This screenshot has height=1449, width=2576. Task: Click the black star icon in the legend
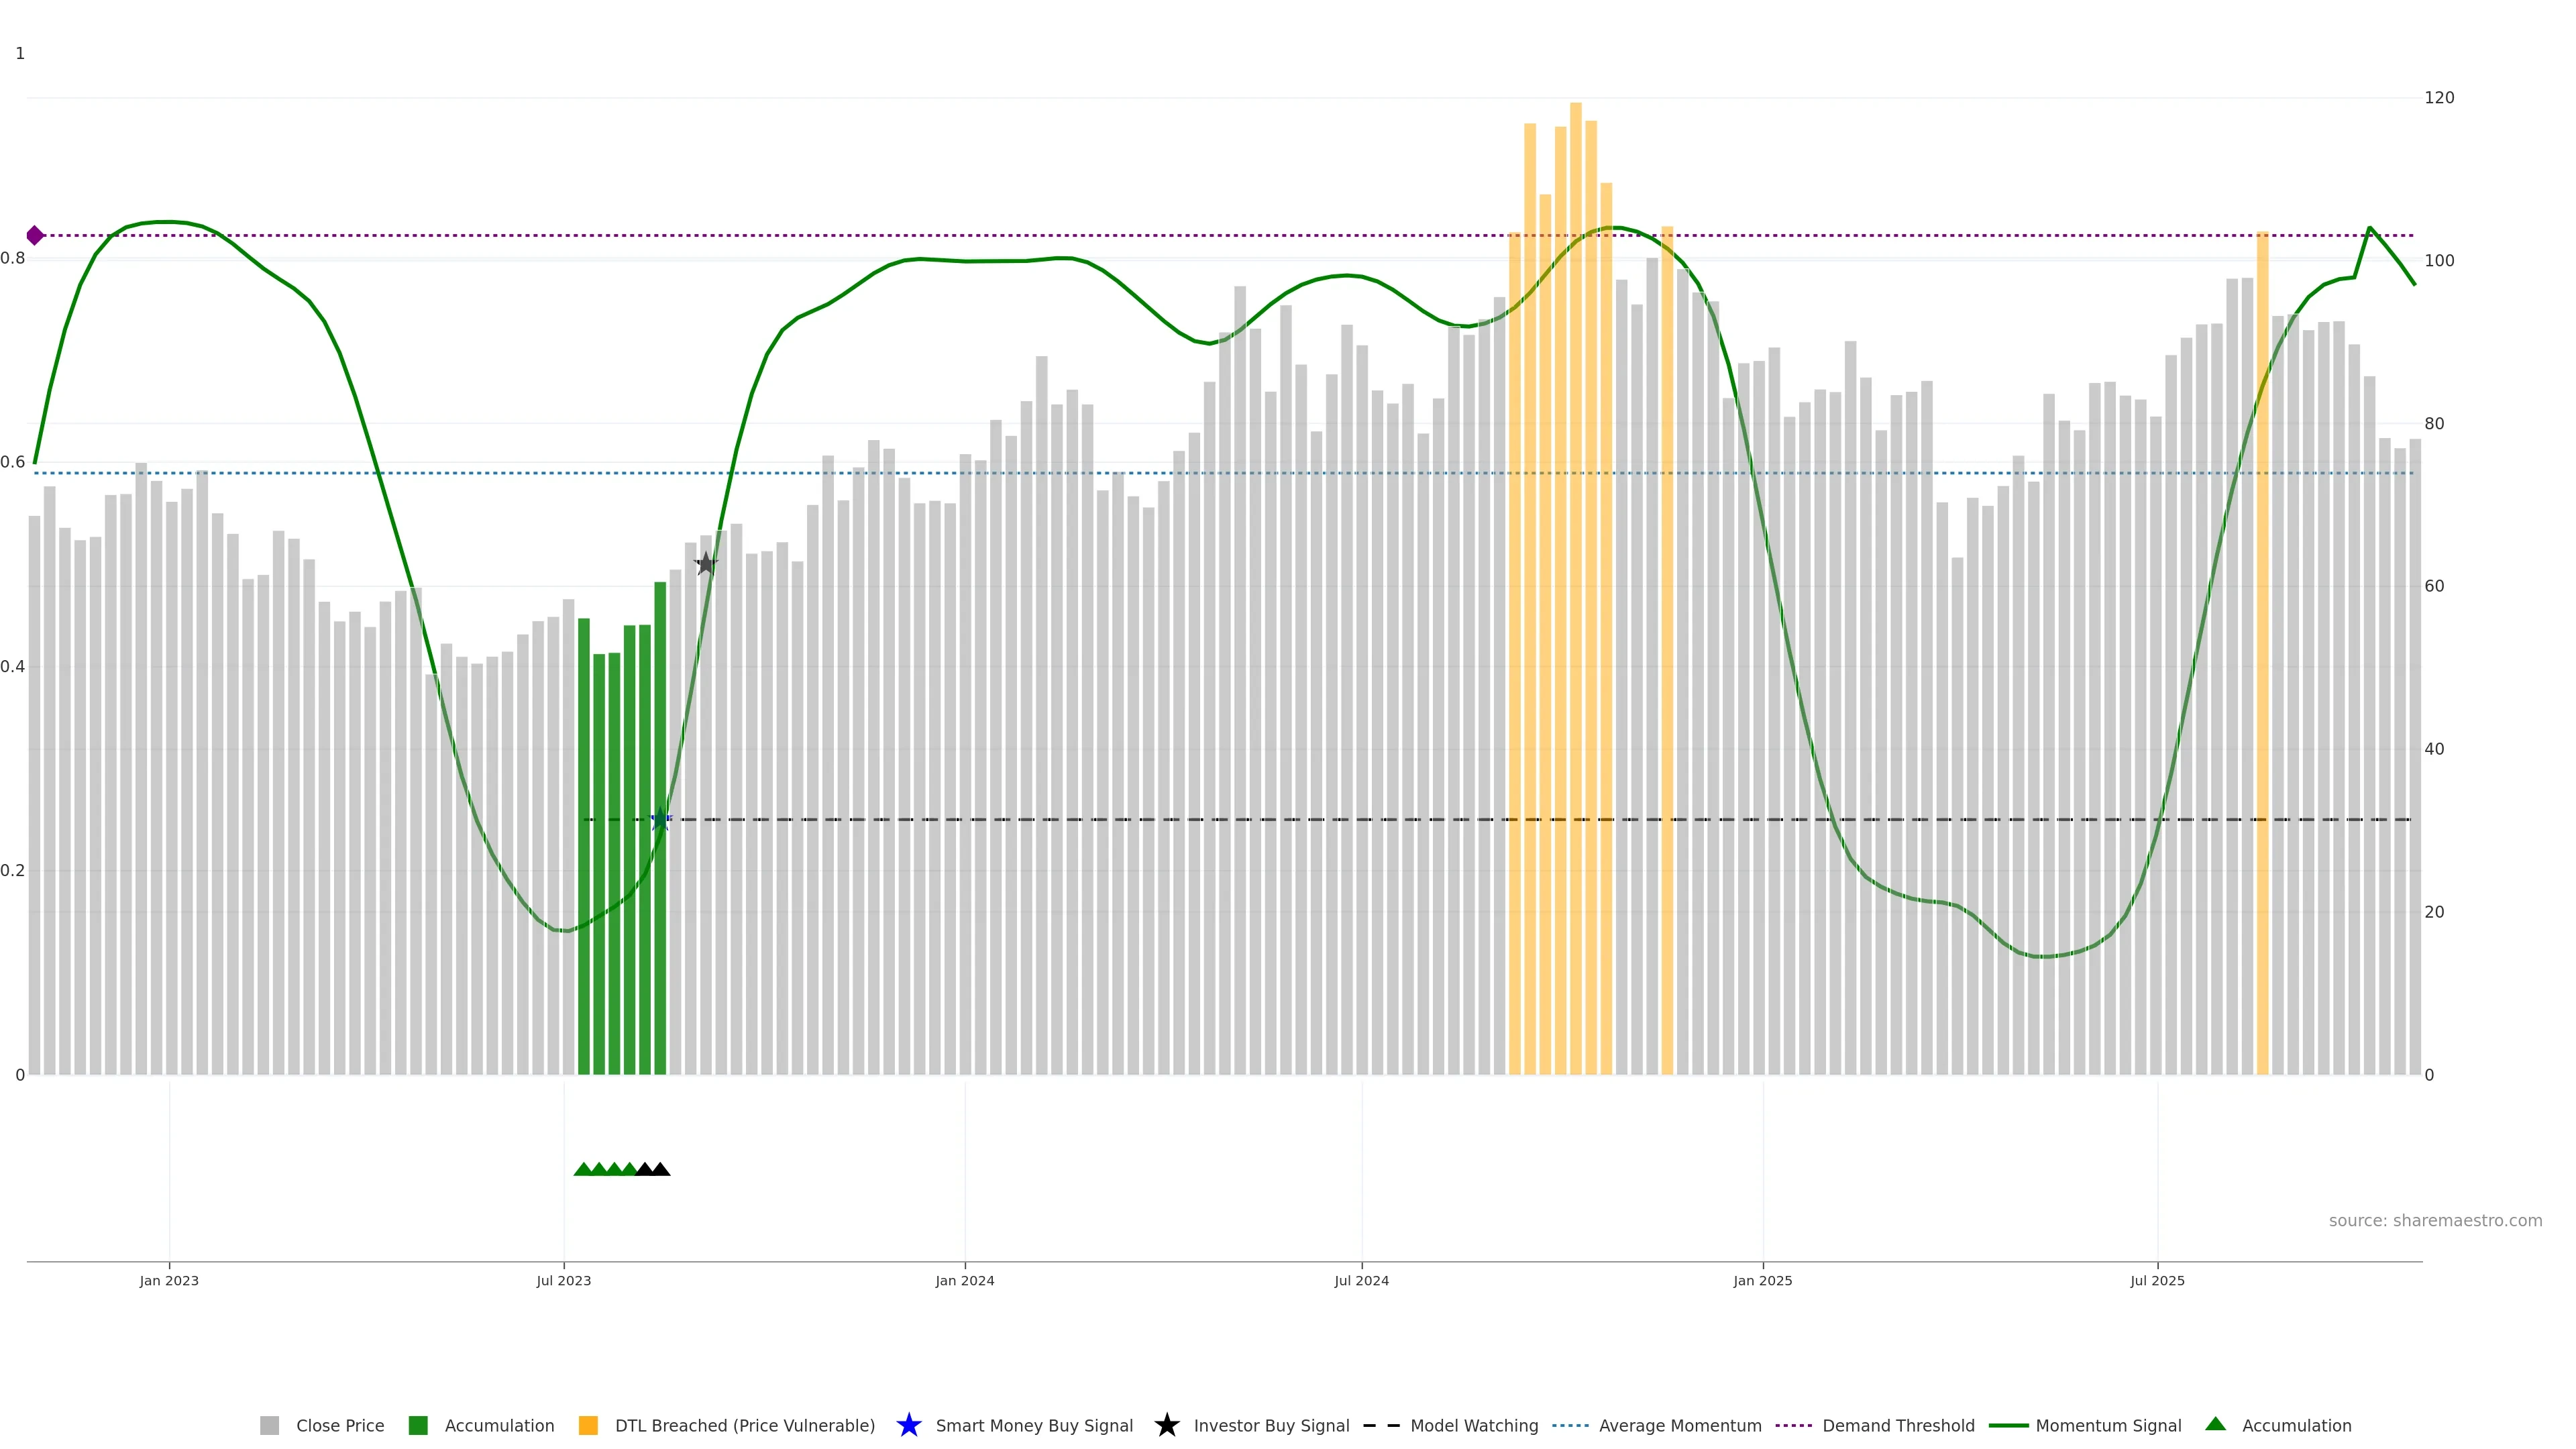coord(1166,1425)
